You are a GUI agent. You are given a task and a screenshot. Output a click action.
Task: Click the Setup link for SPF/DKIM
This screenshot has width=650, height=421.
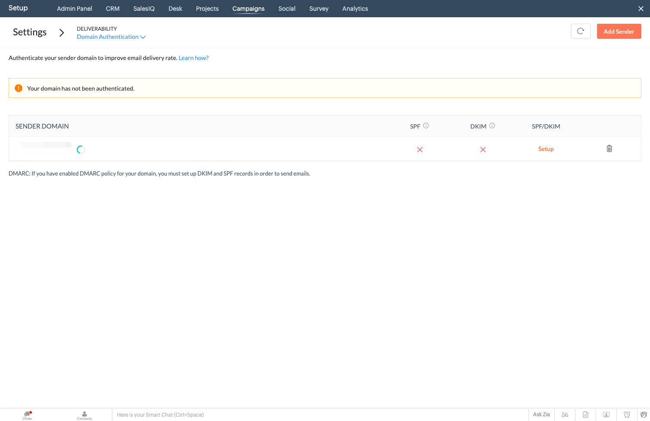coord(546,149)
